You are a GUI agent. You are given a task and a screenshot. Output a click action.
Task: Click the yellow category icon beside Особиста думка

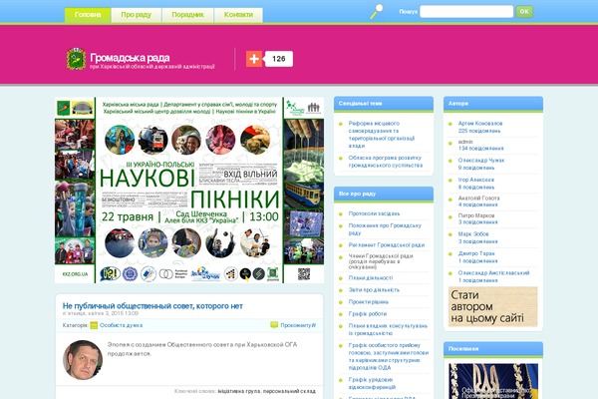(x=94, y=325)
